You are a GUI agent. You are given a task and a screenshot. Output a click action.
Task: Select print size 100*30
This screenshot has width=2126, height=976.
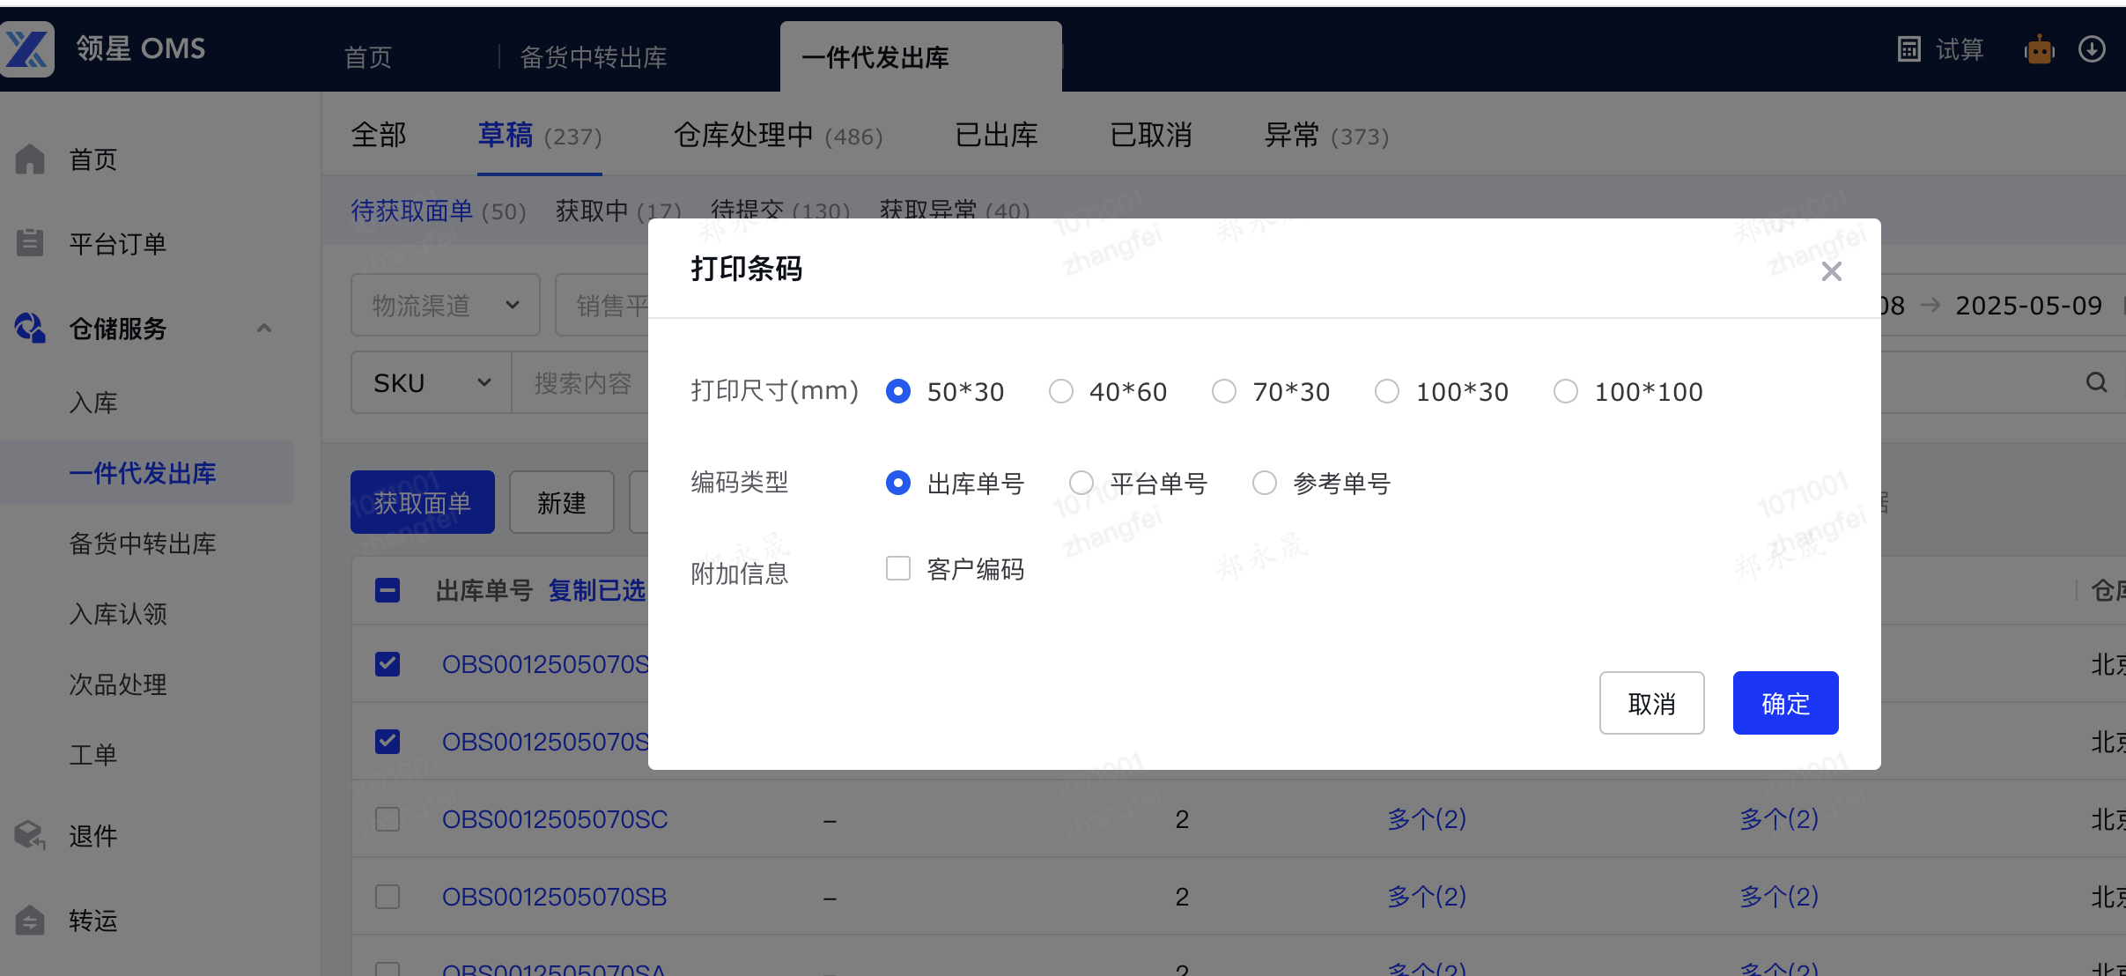1387,391
